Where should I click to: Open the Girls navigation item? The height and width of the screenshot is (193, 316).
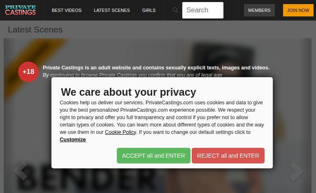(149, 10)
